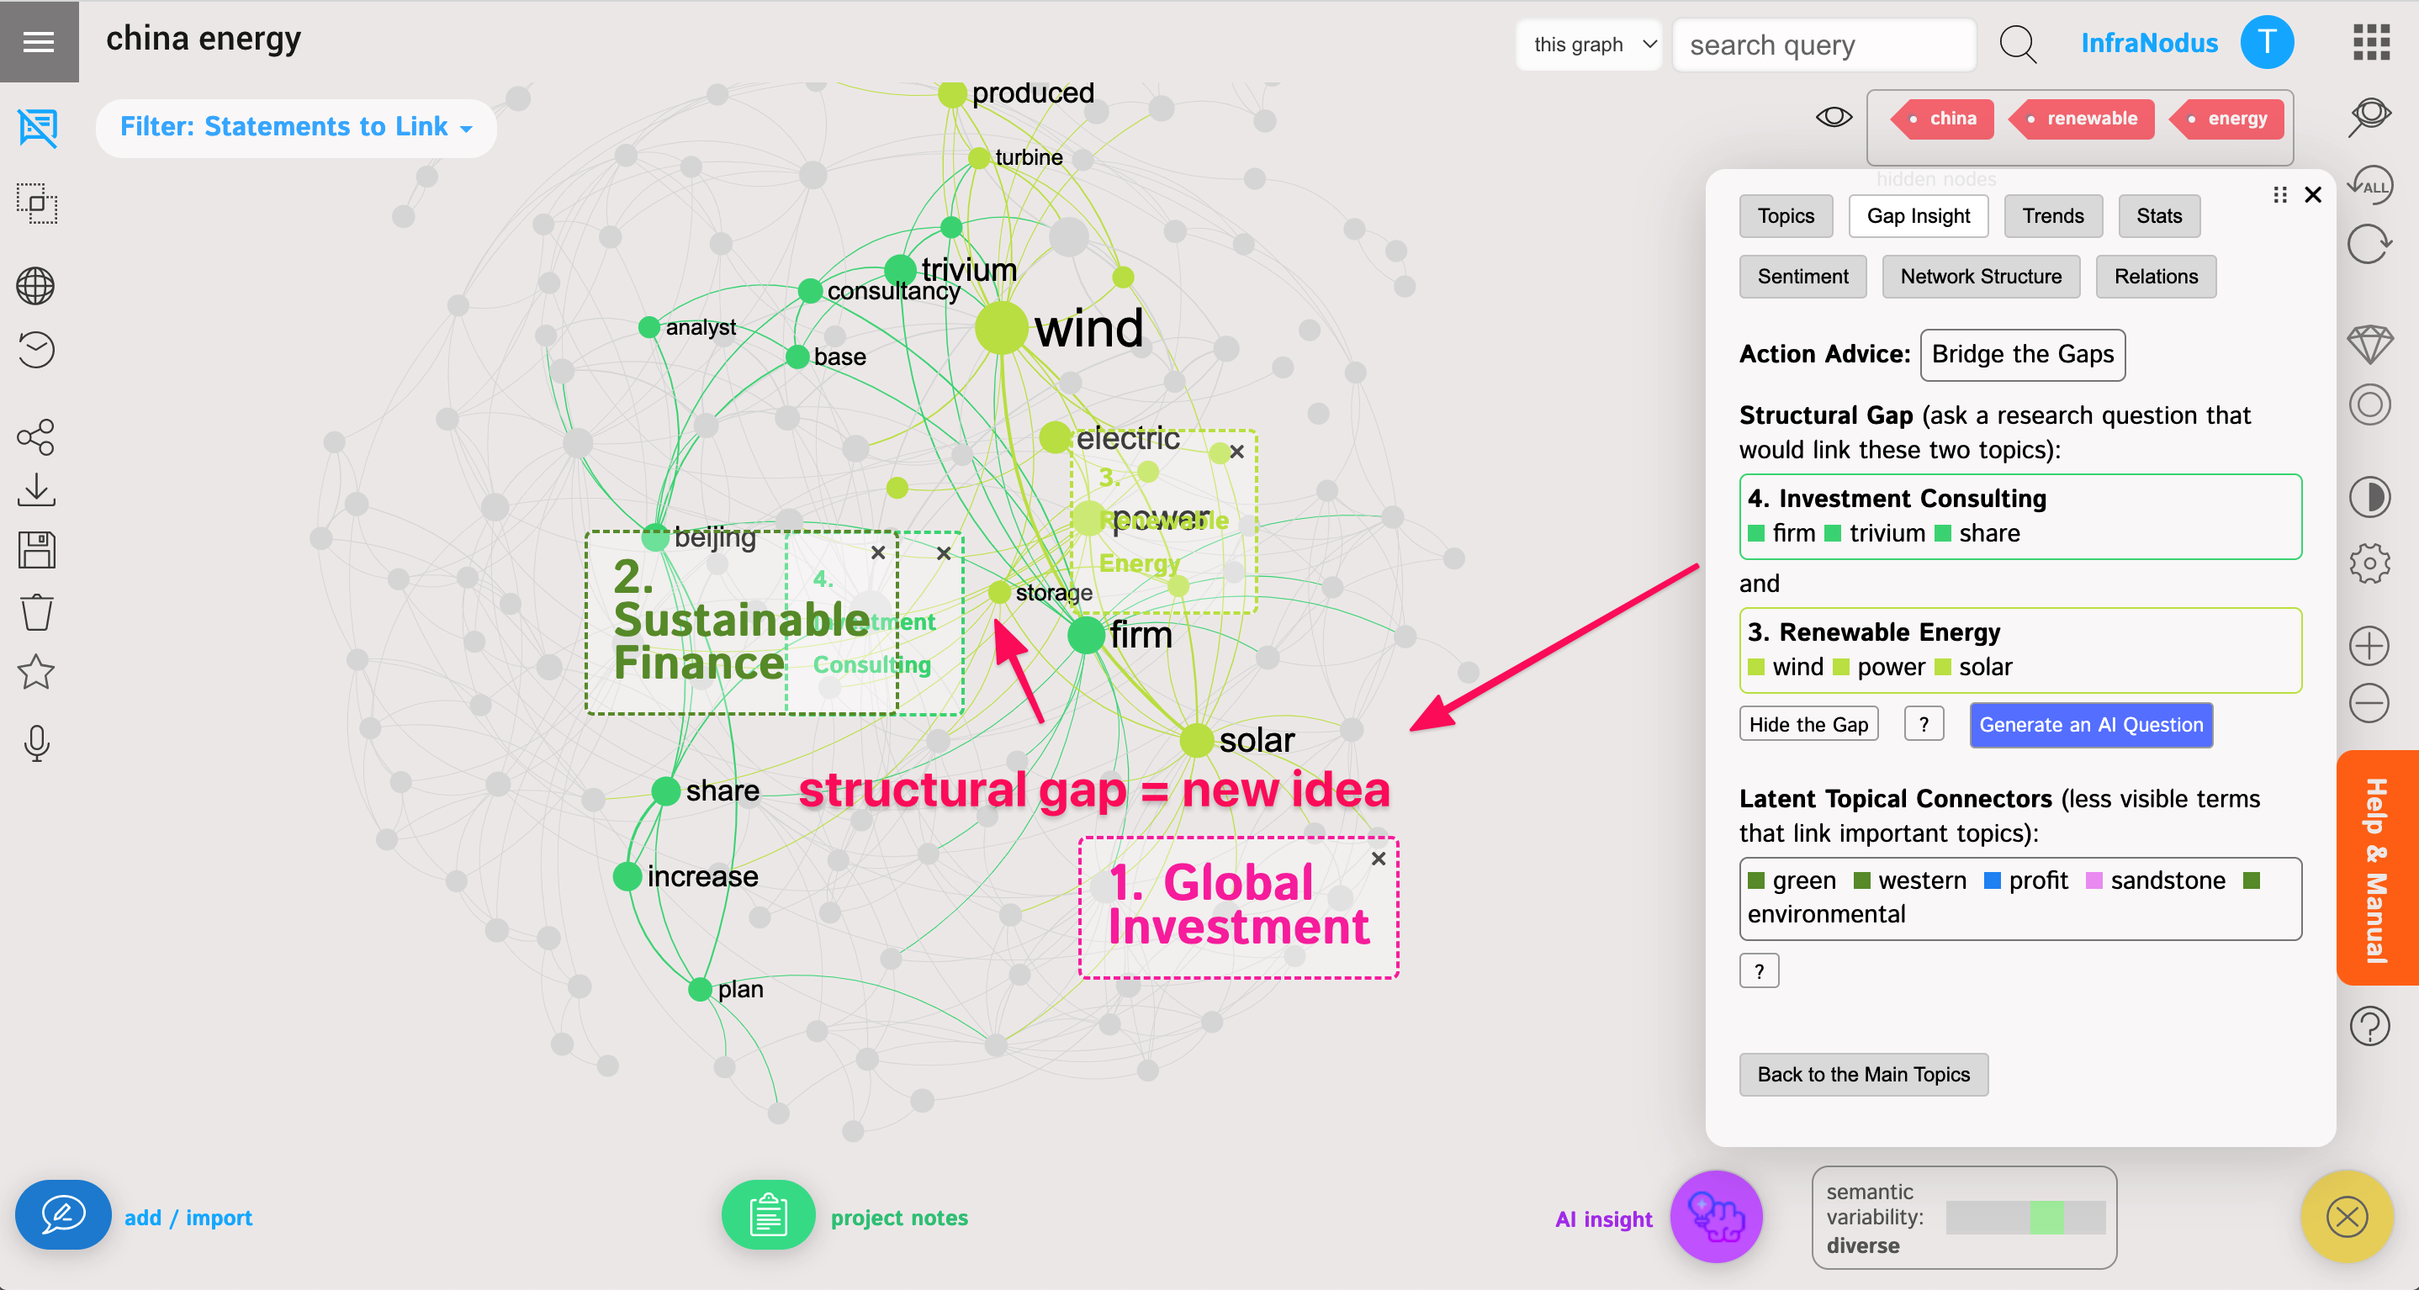
Task: Open the apps grid icon
Action: (x=2370, y=42)
